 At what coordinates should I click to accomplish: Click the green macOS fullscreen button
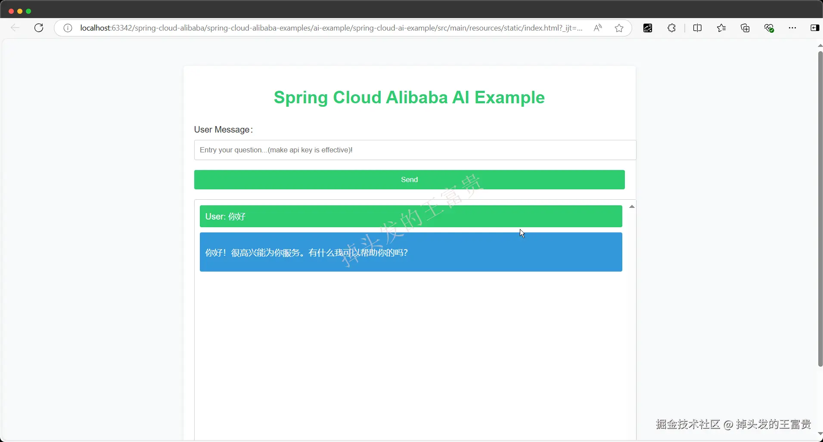28,11
